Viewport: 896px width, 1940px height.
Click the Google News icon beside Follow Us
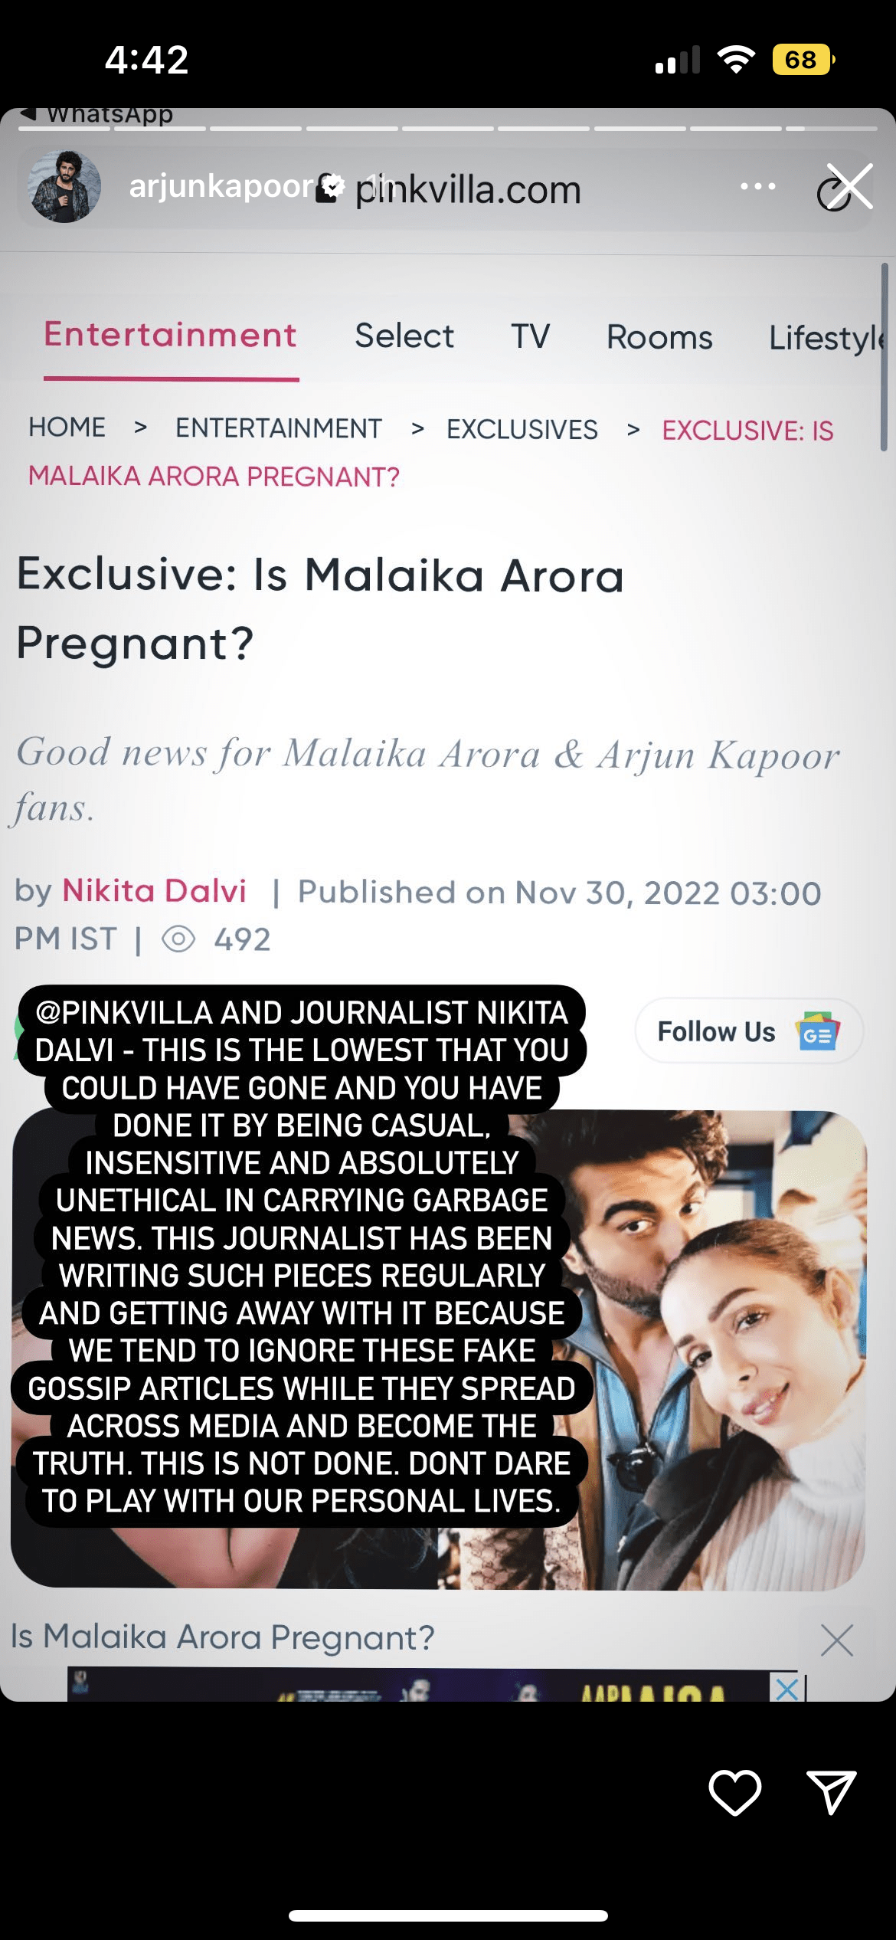point(817,1032)
